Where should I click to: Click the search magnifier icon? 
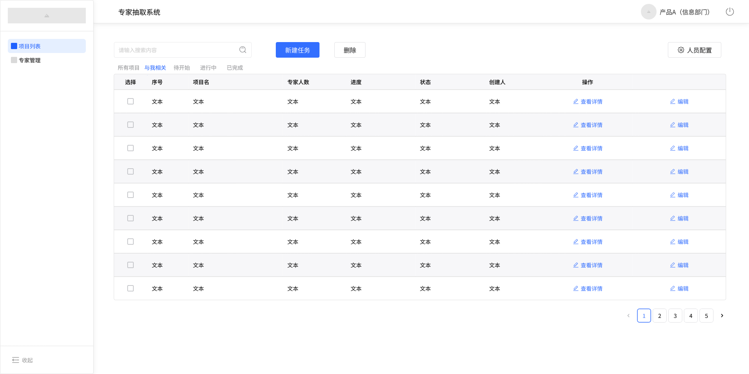243,50
